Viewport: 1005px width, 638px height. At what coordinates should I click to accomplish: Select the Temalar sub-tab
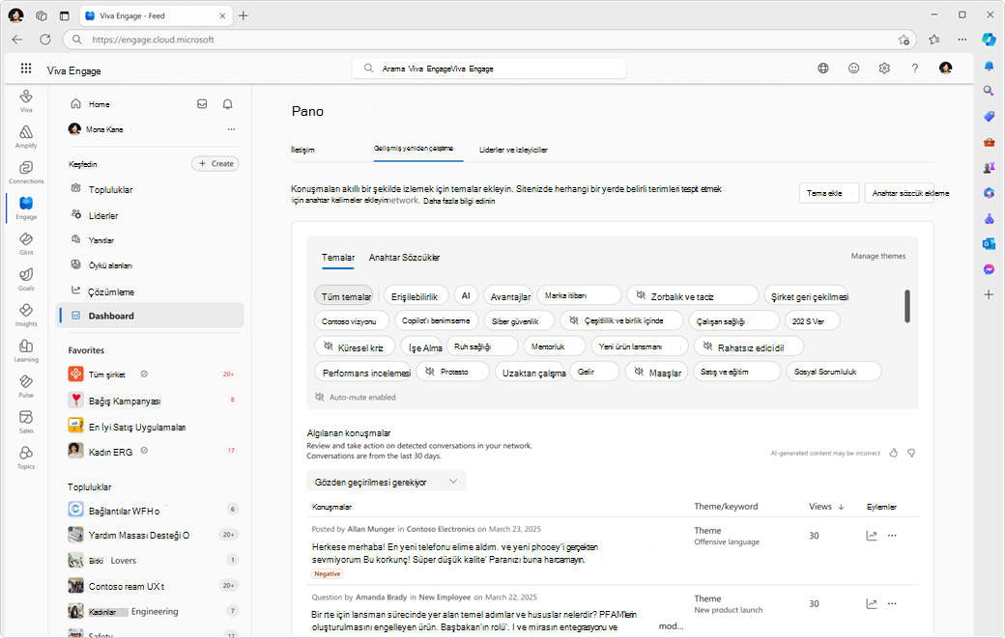(x=338, y=258)
